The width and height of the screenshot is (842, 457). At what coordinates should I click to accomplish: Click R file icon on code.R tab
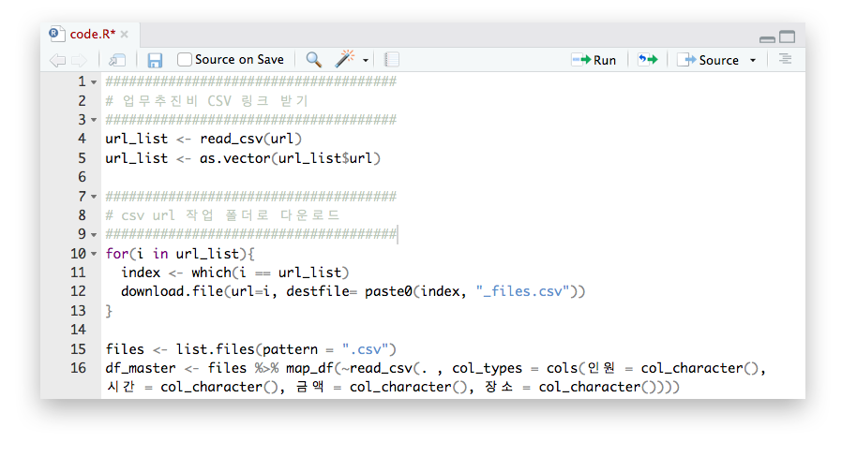(56, 34)
